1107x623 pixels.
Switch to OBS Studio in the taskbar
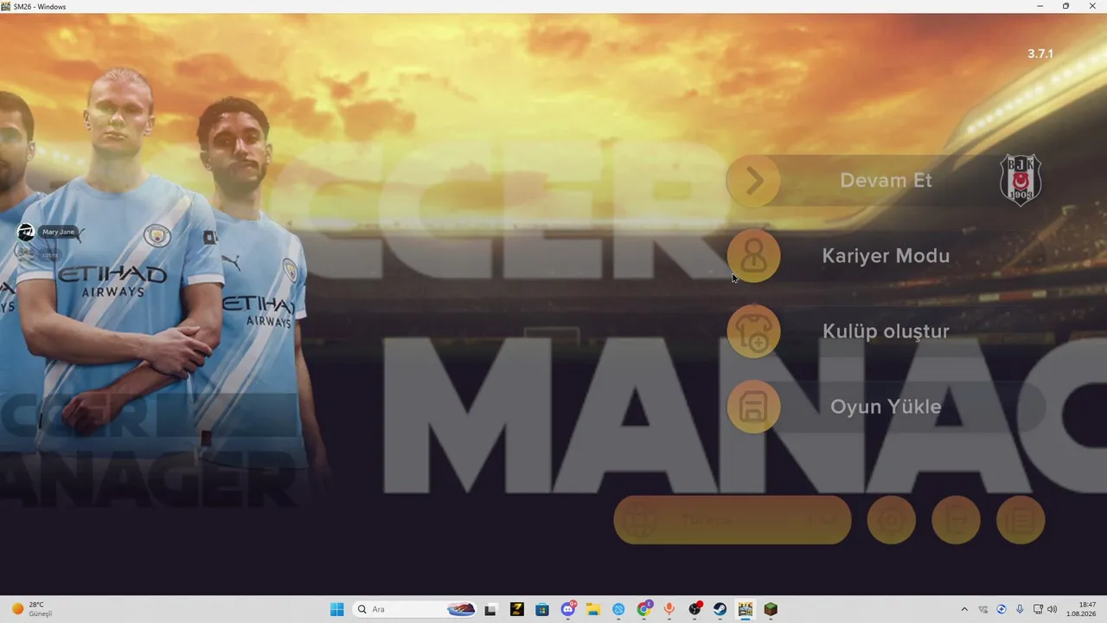pos(695,609)
